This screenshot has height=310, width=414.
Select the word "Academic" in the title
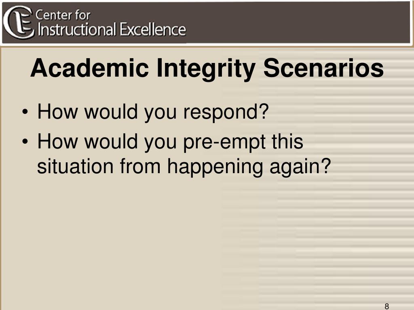(90, 68)
